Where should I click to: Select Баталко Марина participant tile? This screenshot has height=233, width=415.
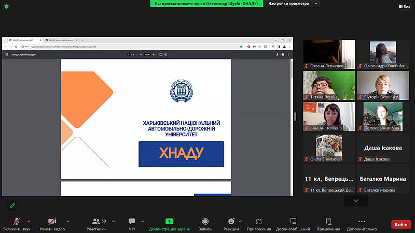(383, 179)
